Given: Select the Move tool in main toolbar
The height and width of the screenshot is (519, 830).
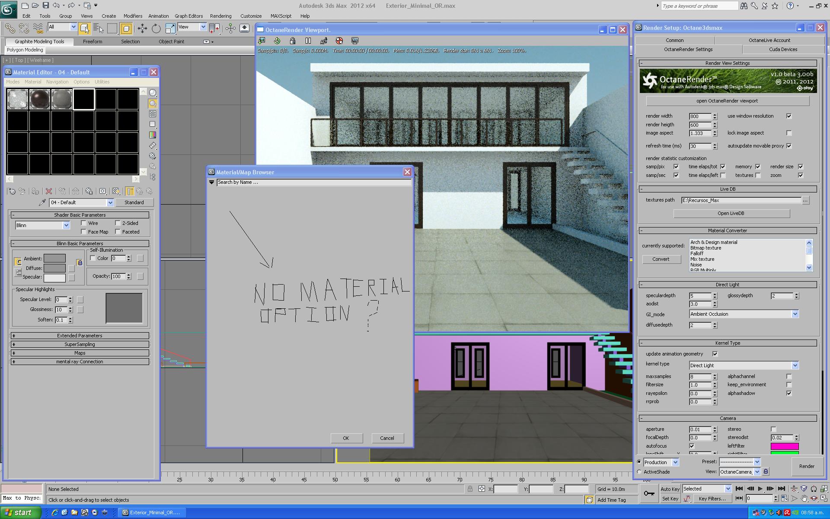Looking at the screenshot, I should [142, 29].
